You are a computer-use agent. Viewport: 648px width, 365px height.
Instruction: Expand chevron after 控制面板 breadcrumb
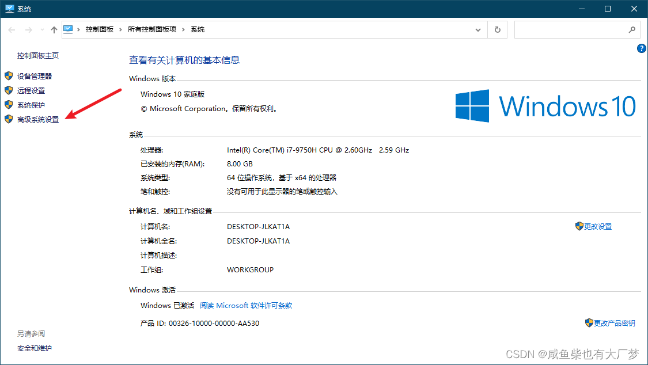click(121, 29)
